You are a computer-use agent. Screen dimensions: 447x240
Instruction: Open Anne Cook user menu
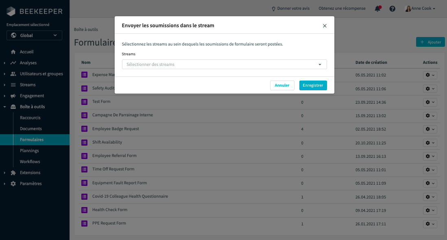click(x=420, y=9)
